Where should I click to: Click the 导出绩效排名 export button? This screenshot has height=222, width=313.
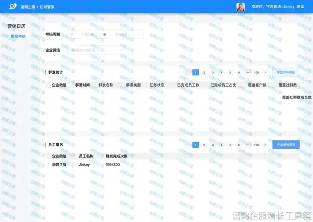click(x=286, y=145)
